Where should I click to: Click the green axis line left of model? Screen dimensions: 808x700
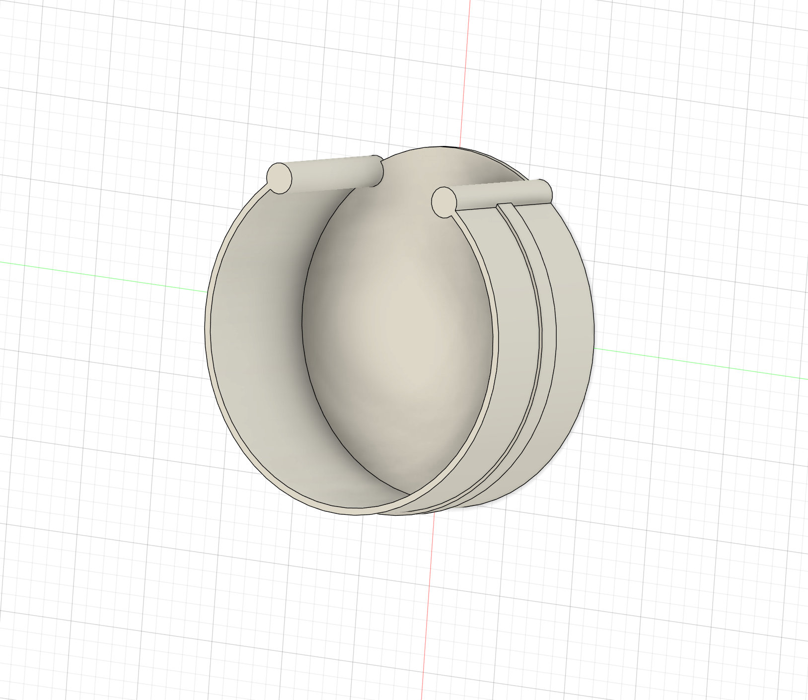click(99, 276)
